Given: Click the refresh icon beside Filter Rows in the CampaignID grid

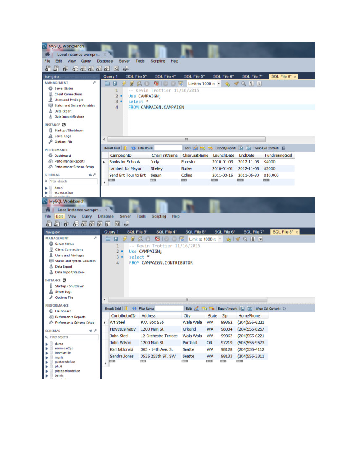Looking at the screenshot, I should [x=134, y=148].
